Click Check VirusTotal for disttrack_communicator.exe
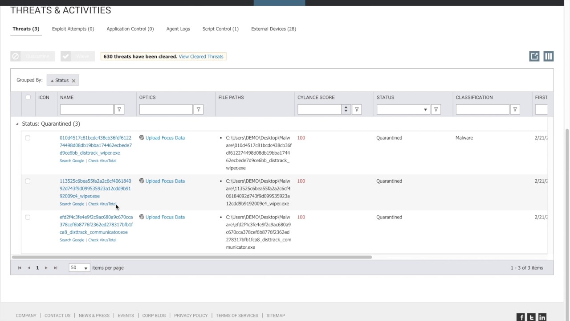570x321 pixels. 102,240
